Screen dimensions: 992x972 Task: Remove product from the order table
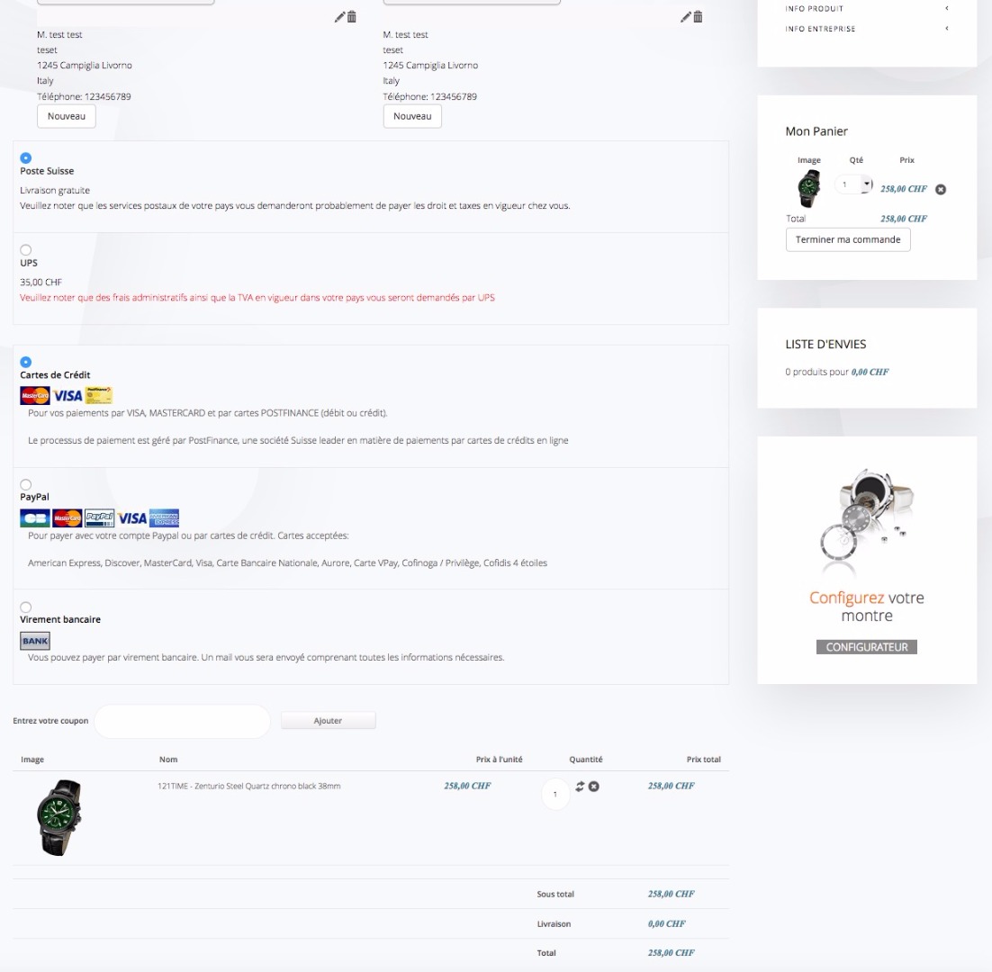coord(593,786)
